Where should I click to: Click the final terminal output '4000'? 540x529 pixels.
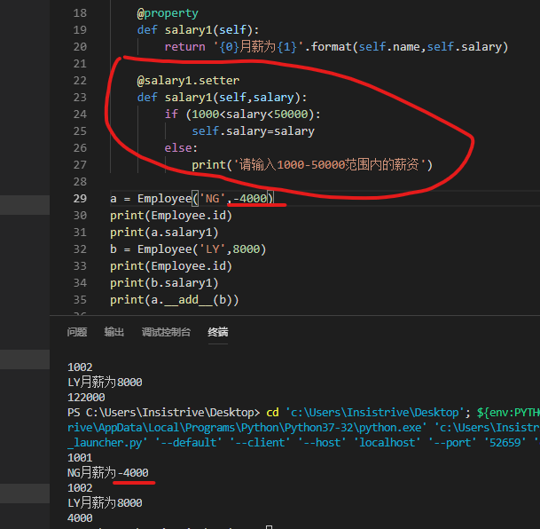pos(80,518)
